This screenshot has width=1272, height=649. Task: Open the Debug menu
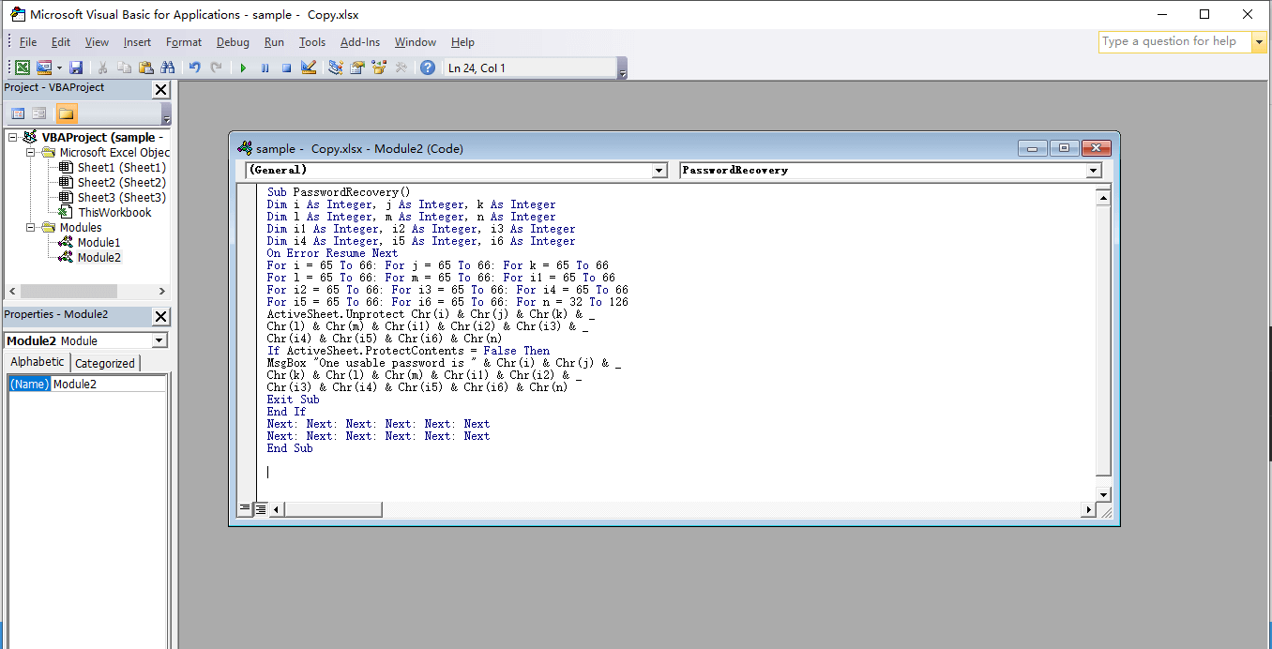click(233, 41)
